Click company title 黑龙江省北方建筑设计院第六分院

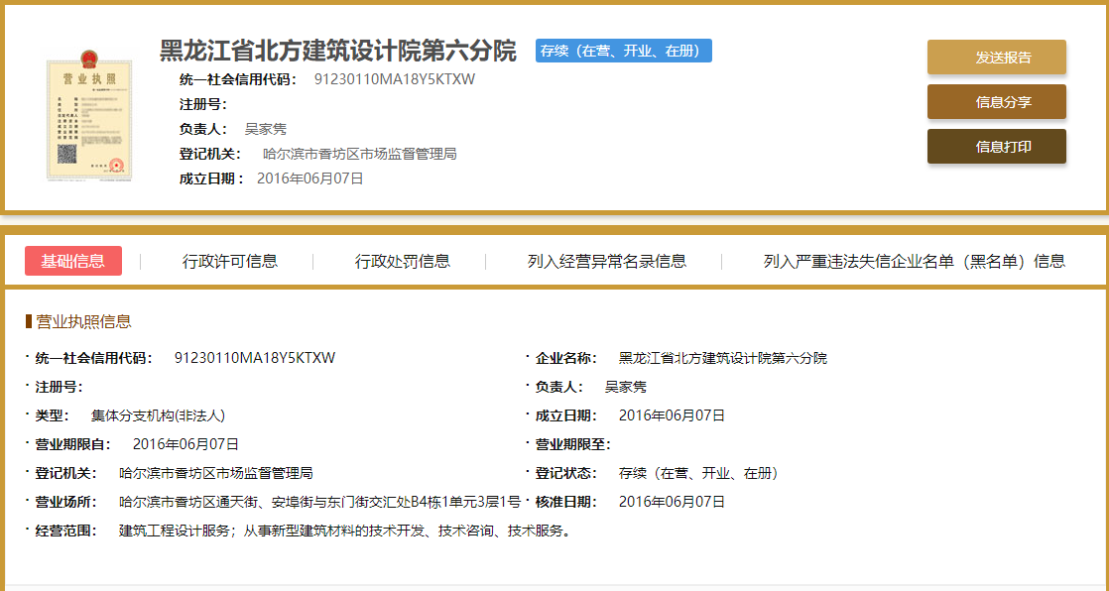[x=338, y=51]
